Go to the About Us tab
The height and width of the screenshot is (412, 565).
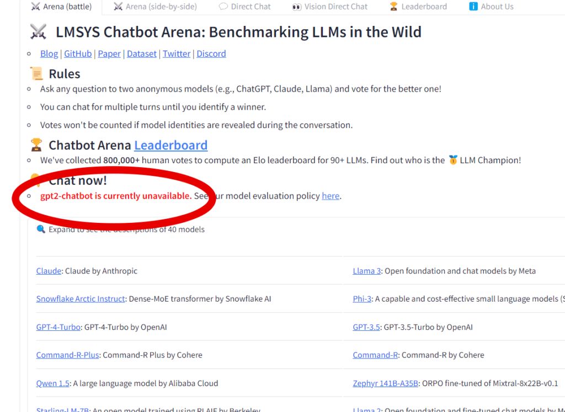[x=491, y=7]
